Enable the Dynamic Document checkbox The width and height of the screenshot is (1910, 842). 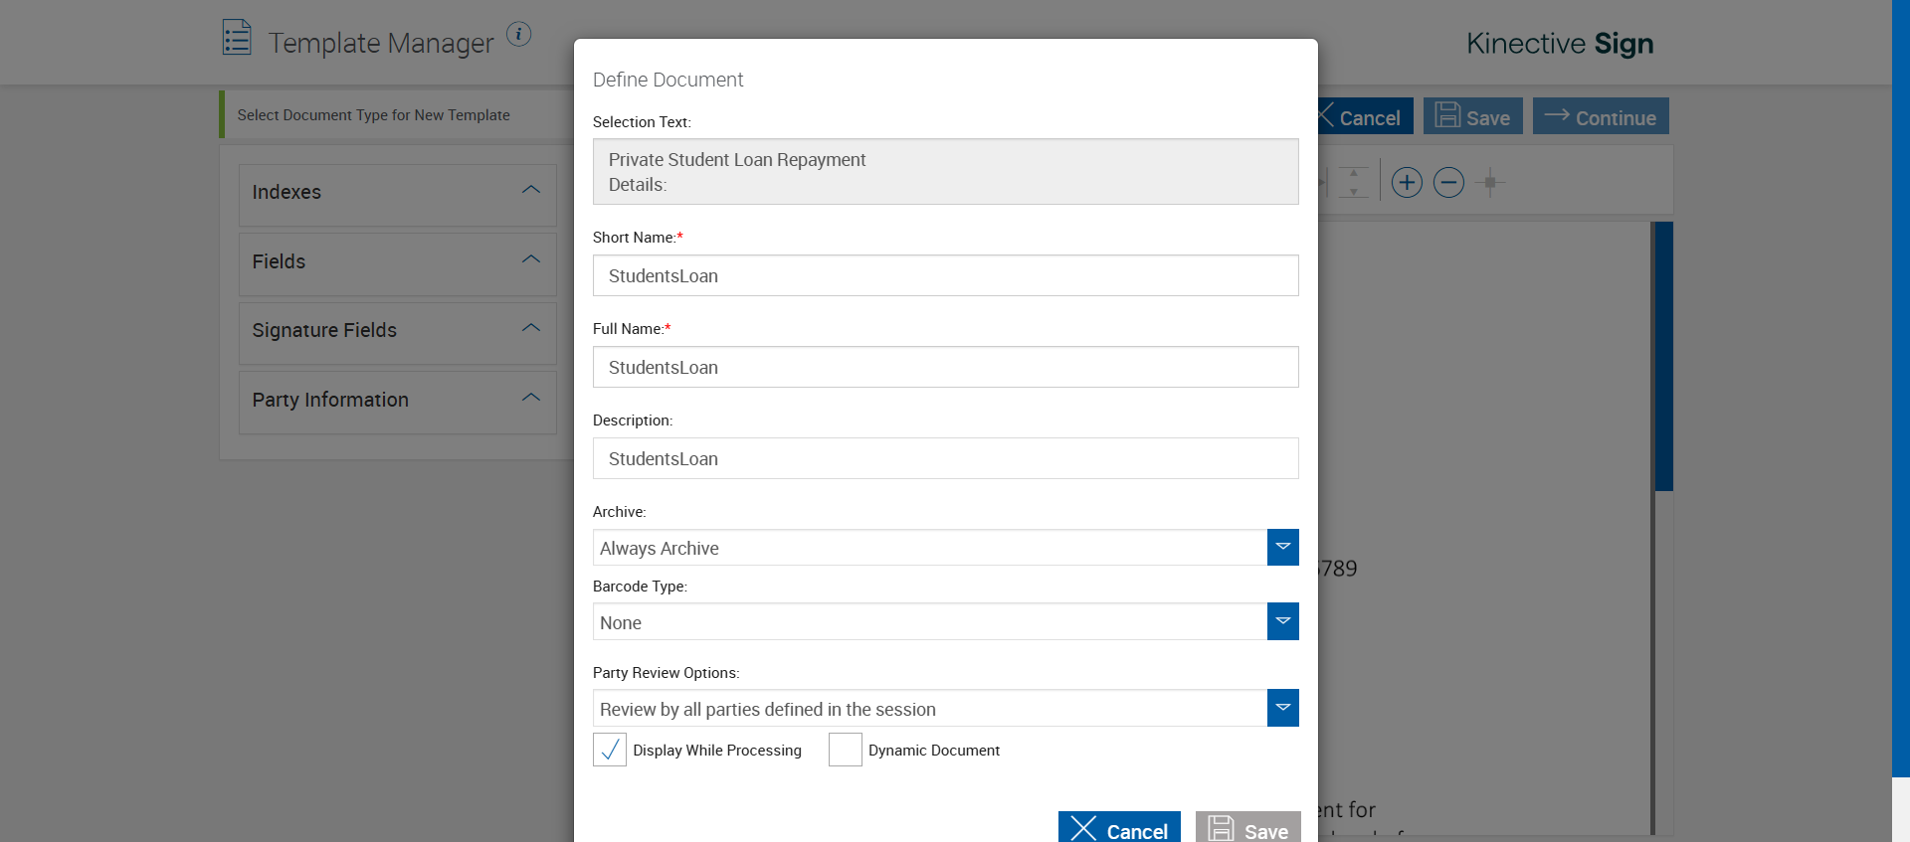click(x=846, y=750)
